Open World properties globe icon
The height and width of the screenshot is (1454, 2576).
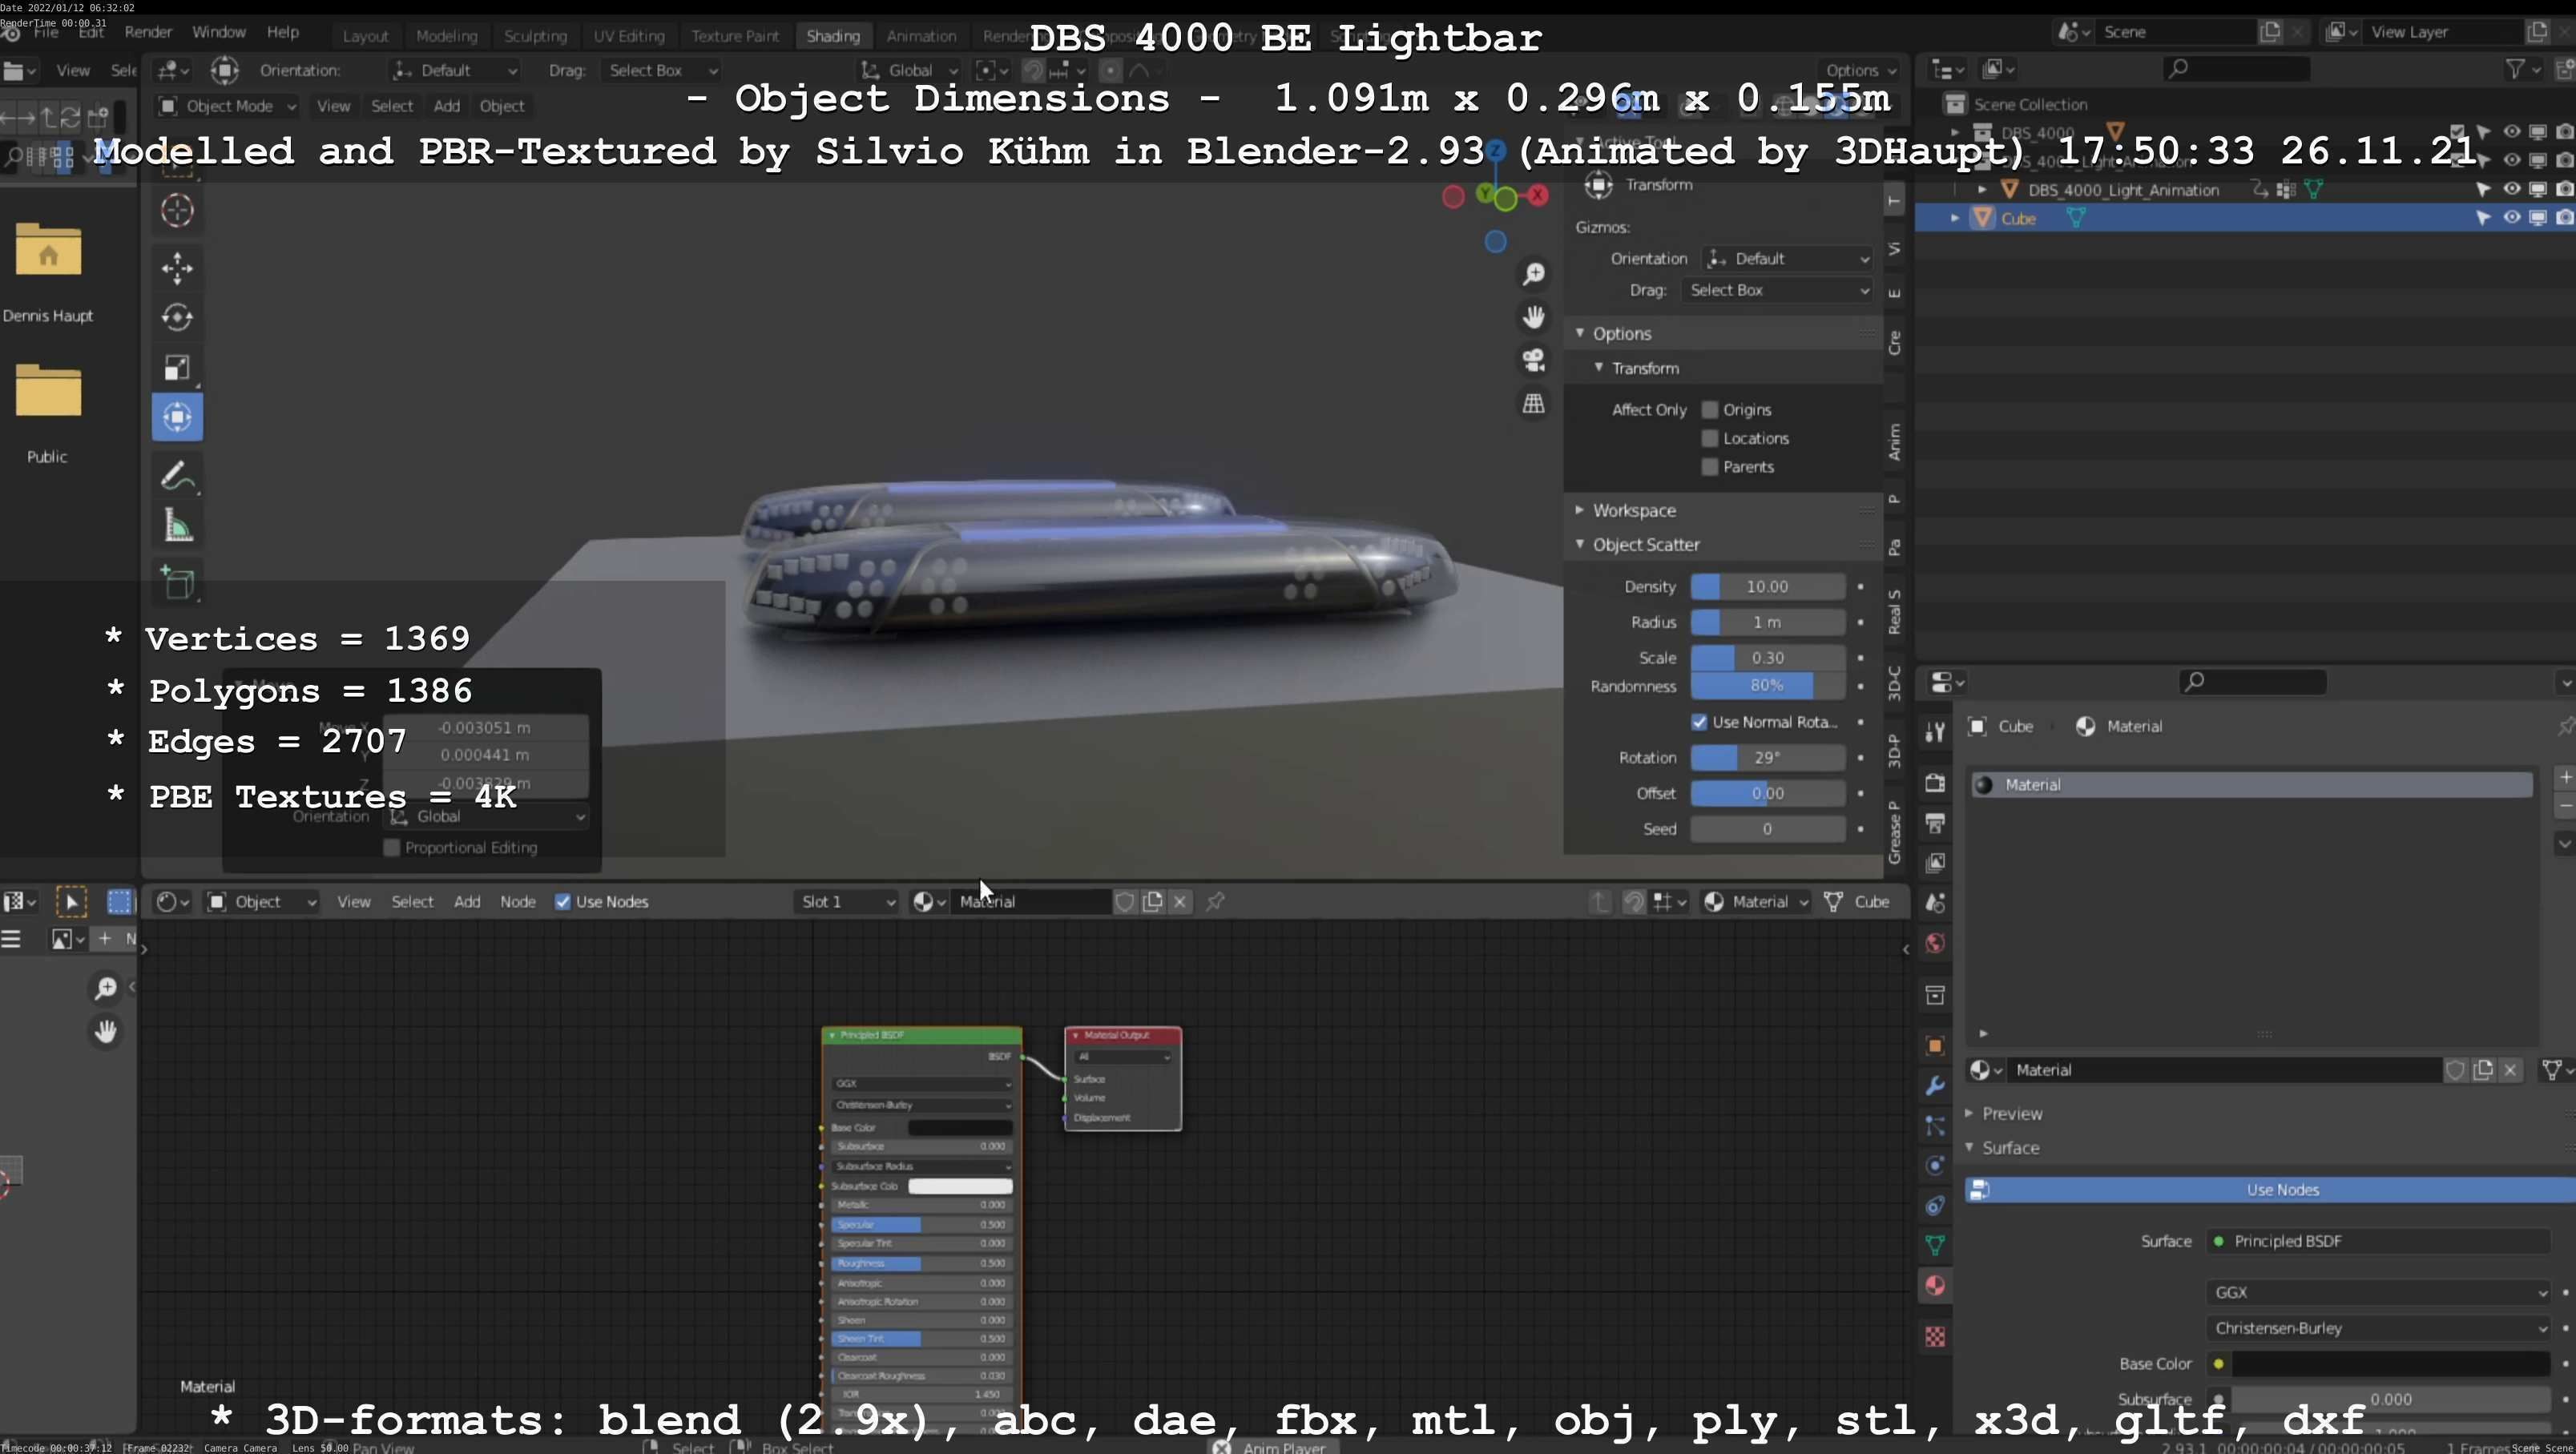pos(1935,943)
